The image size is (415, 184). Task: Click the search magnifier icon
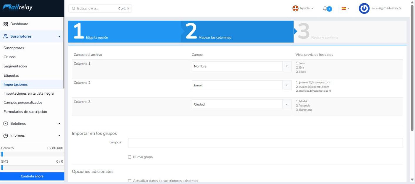coord(73,9)
